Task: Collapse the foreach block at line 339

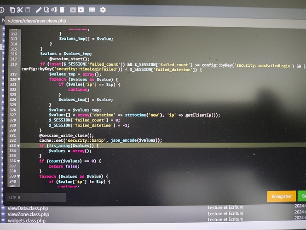Action: 18,176
